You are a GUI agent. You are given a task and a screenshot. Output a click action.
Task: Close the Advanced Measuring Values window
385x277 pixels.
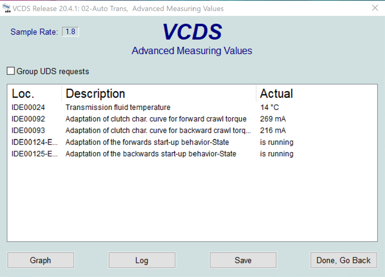pyautogui.click(x=375, y=8)
